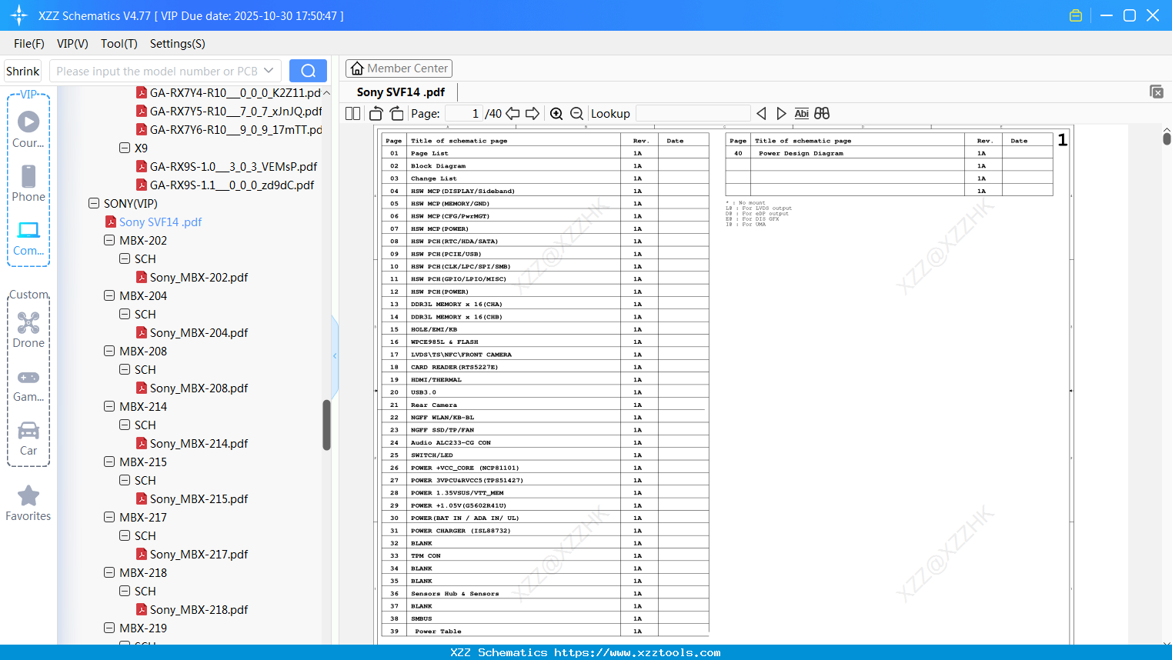Rotate the page counterclockwise
The height and width of the screenshot is (660, 1172).
pyautogui.click(x=376, y=114)
